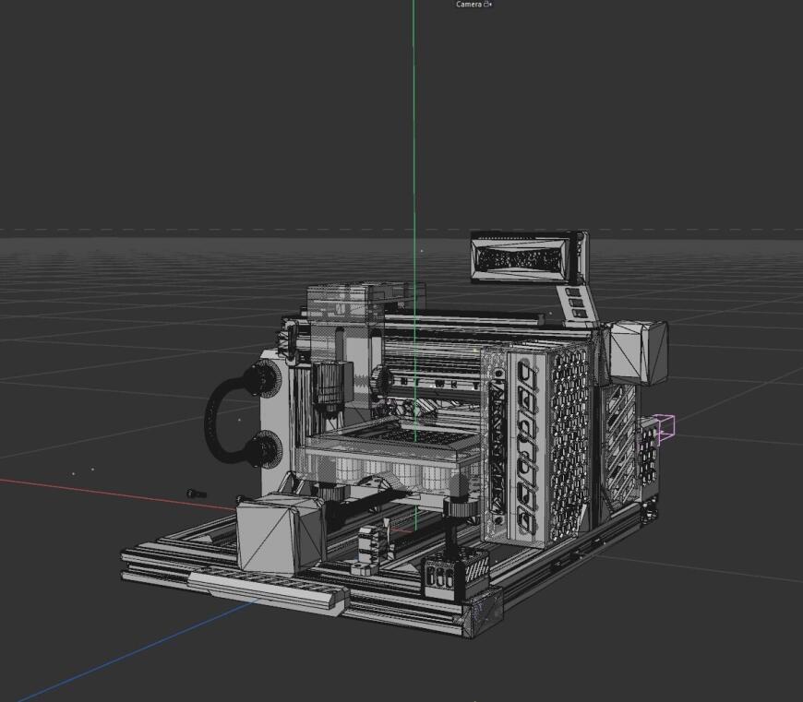
Task: Select the pink wireframe cube object
Action: pyautogui.click(x=666, y=428)
